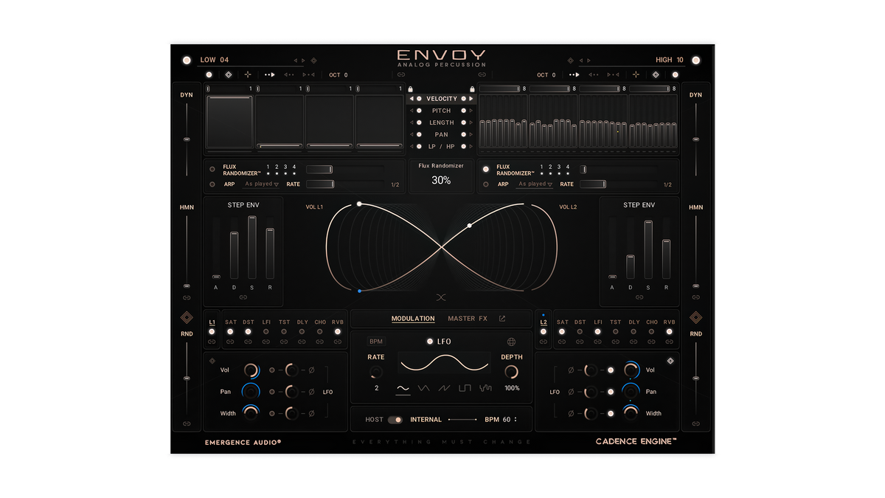Viewport: 885px width, 498px height.
Task: Adjust the left DYN vertical slider
Action: (x=187, y=139)
